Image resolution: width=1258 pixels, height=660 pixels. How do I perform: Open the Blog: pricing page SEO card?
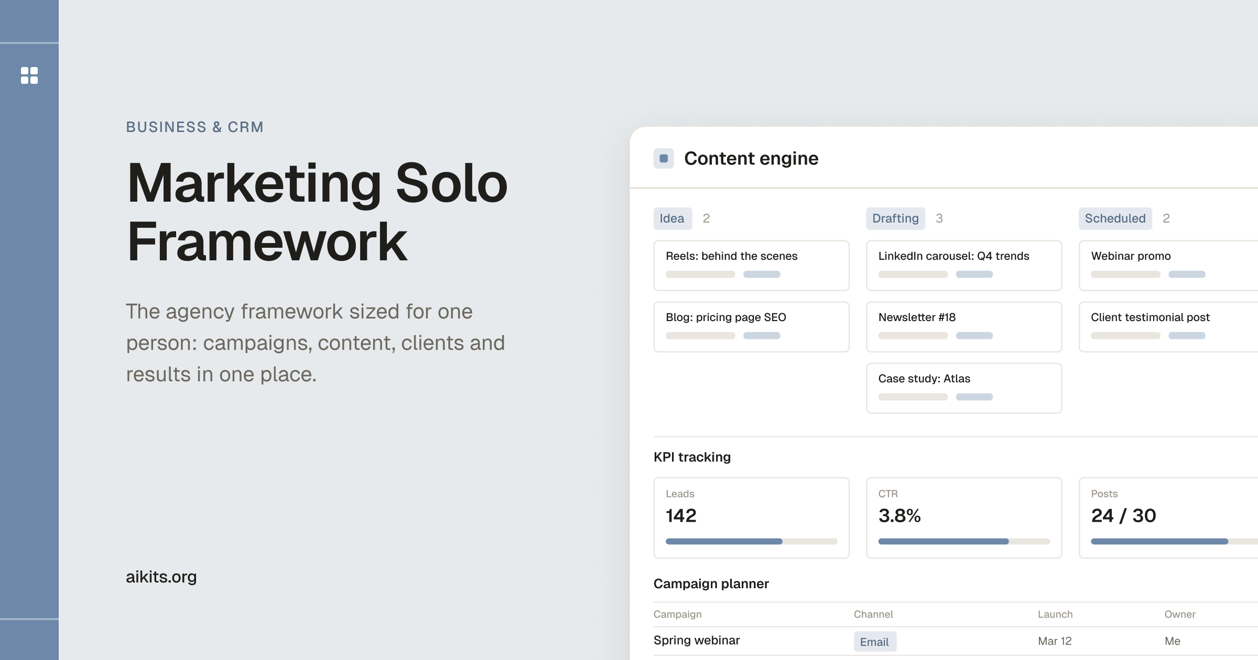[751, 327]
